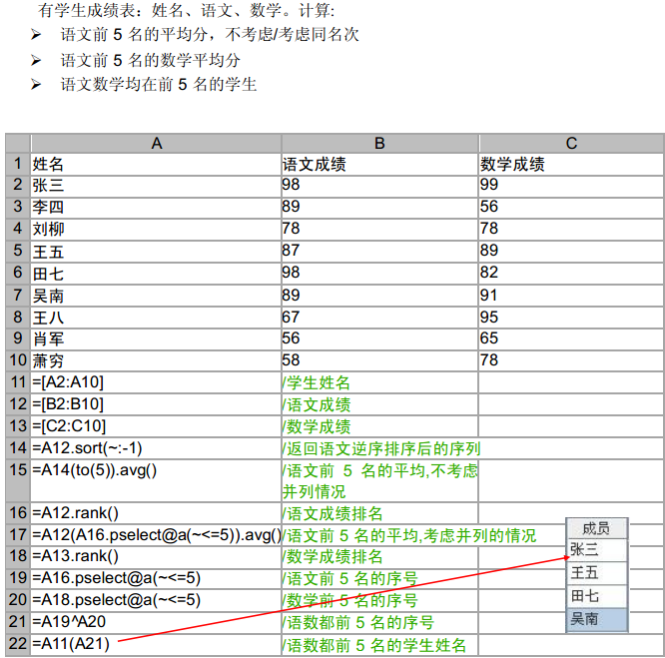
Task: Click formula =A12(A16.pselect@a(~<=5)).avg()
Action: [x=156, y=535]
